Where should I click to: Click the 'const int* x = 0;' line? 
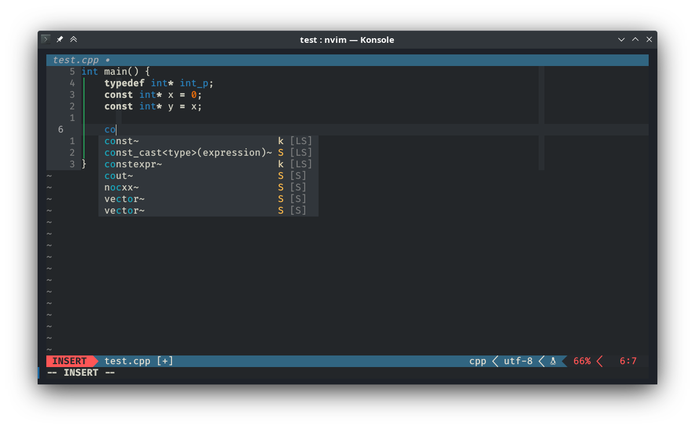pyautogui.click(x=153, y=95)
